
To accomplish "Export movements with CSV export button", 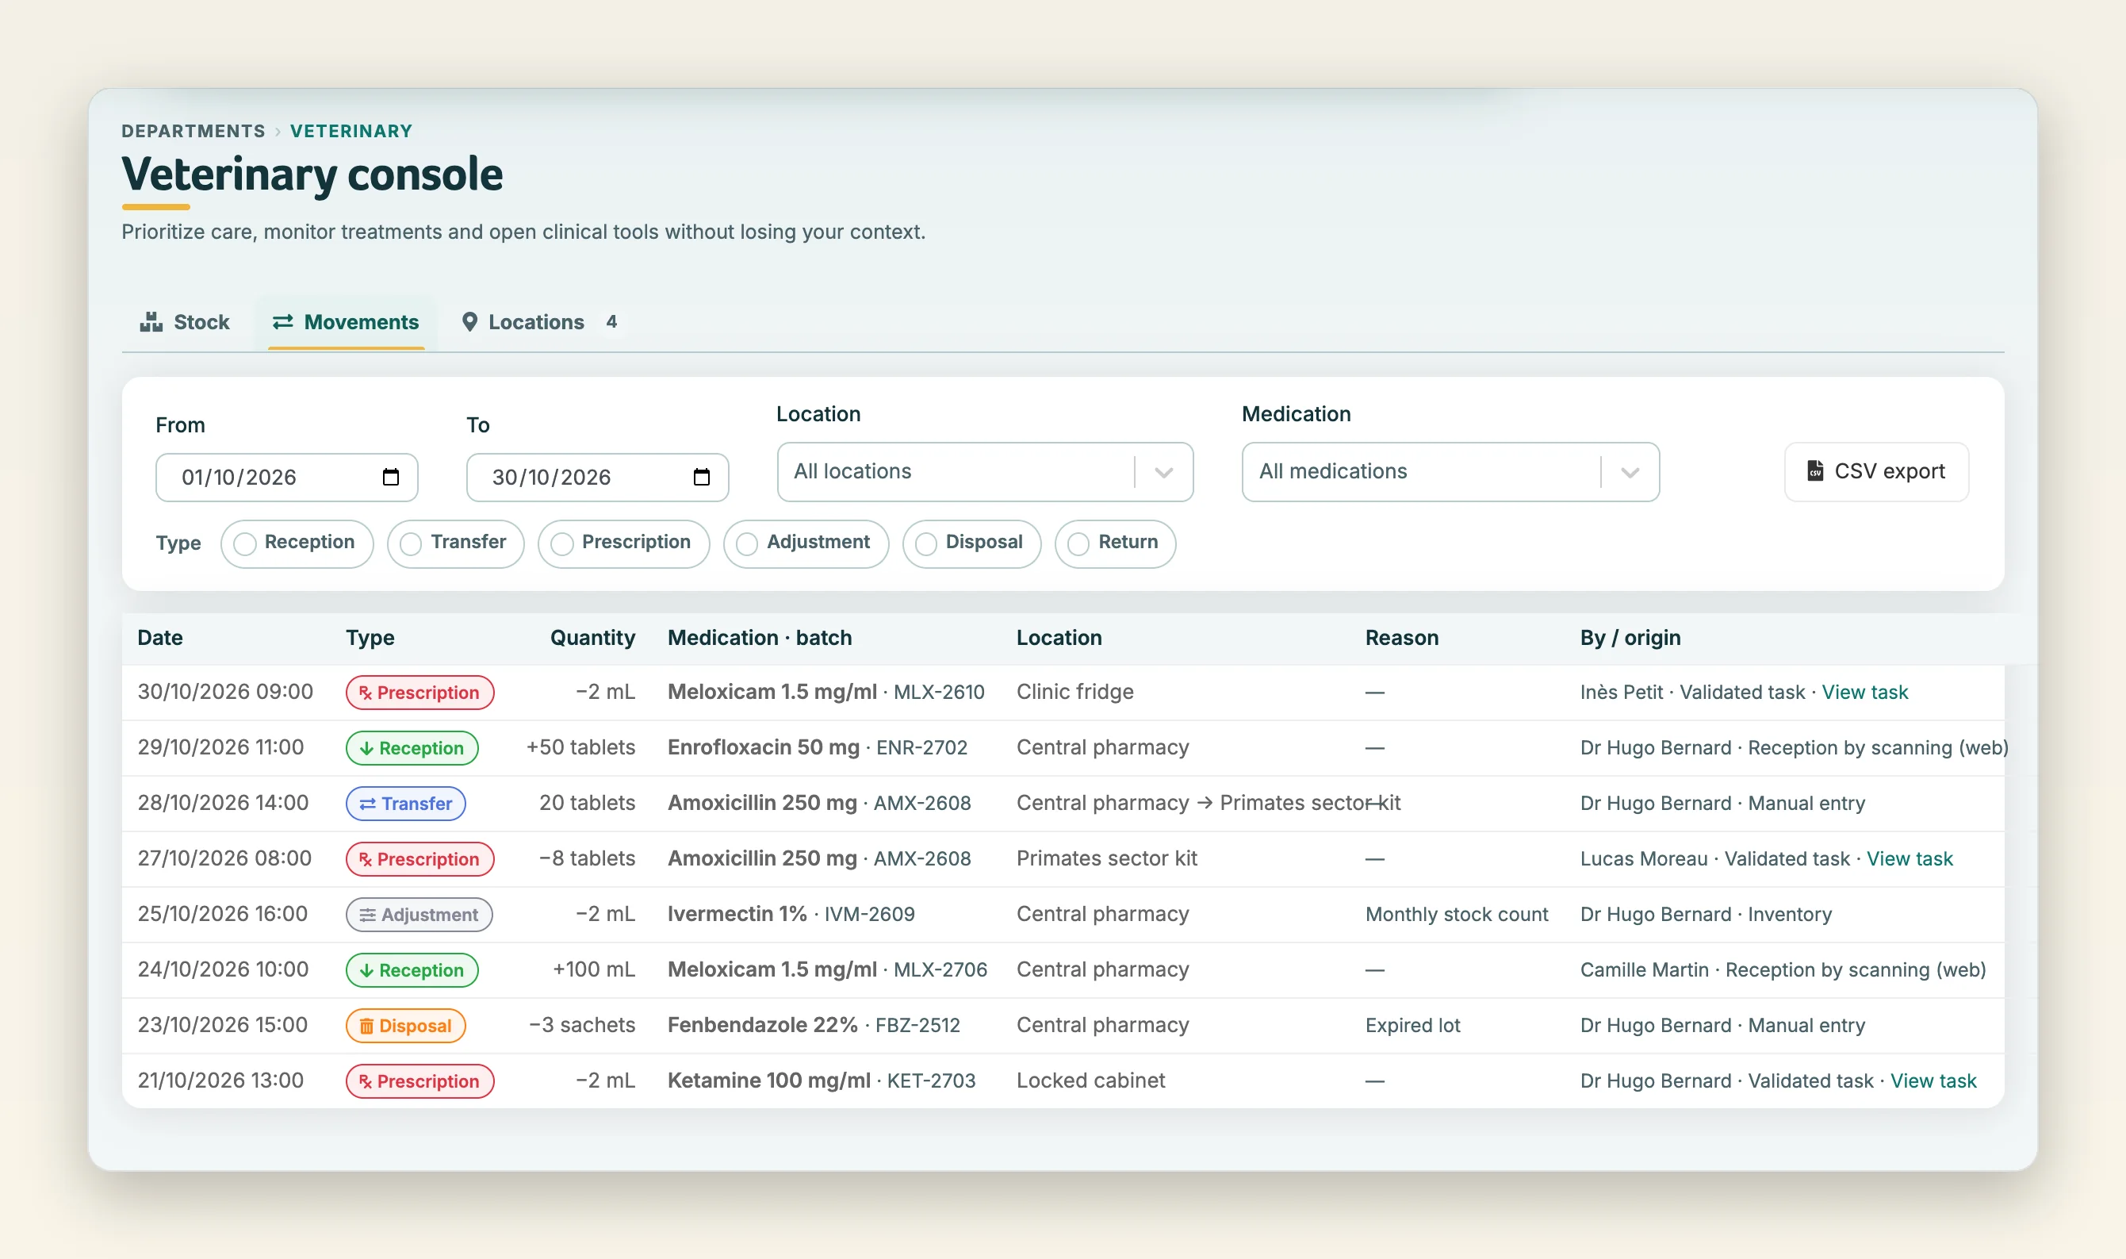I will tap(1876, 472).
